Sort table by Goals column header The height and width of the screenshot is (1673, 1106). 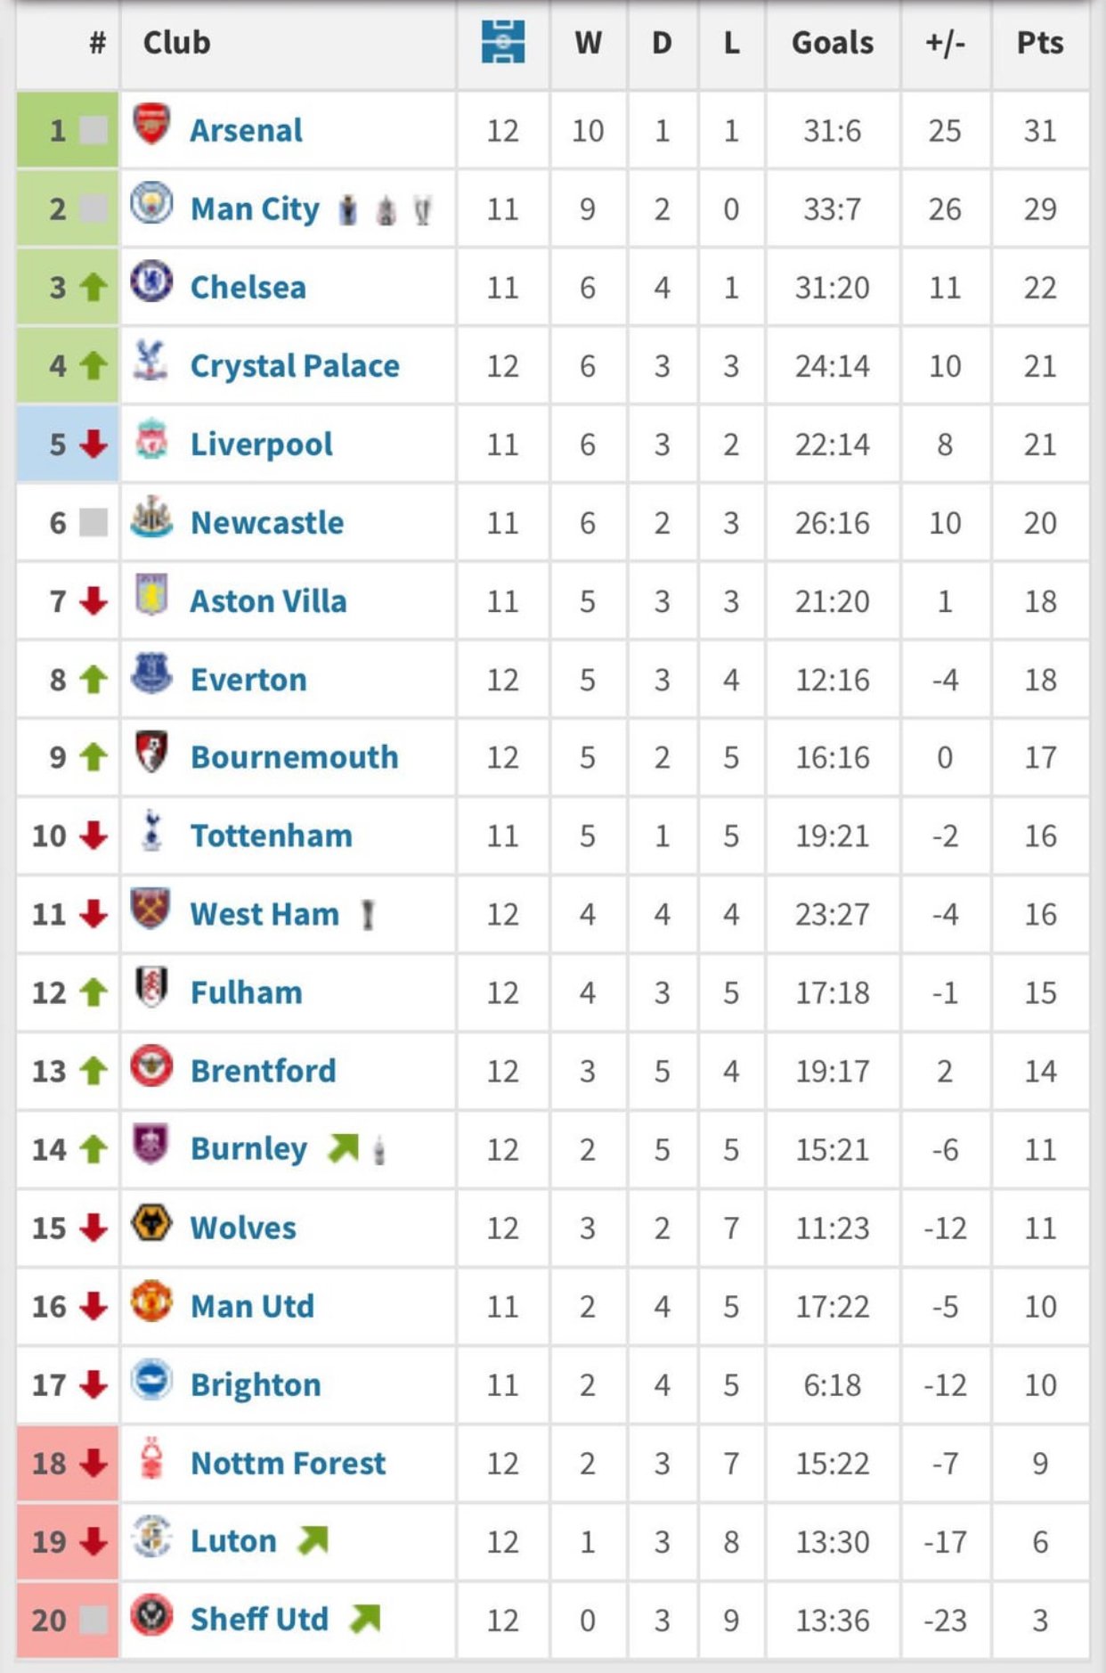(x=833, y=43)
